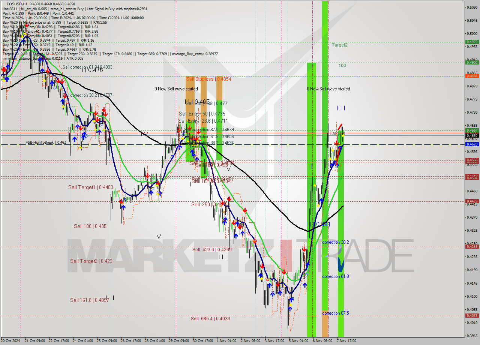Select the '30 Oct 17:00' time axis label
The width and height of the screenshot is (480, 345).
[203, 341]
